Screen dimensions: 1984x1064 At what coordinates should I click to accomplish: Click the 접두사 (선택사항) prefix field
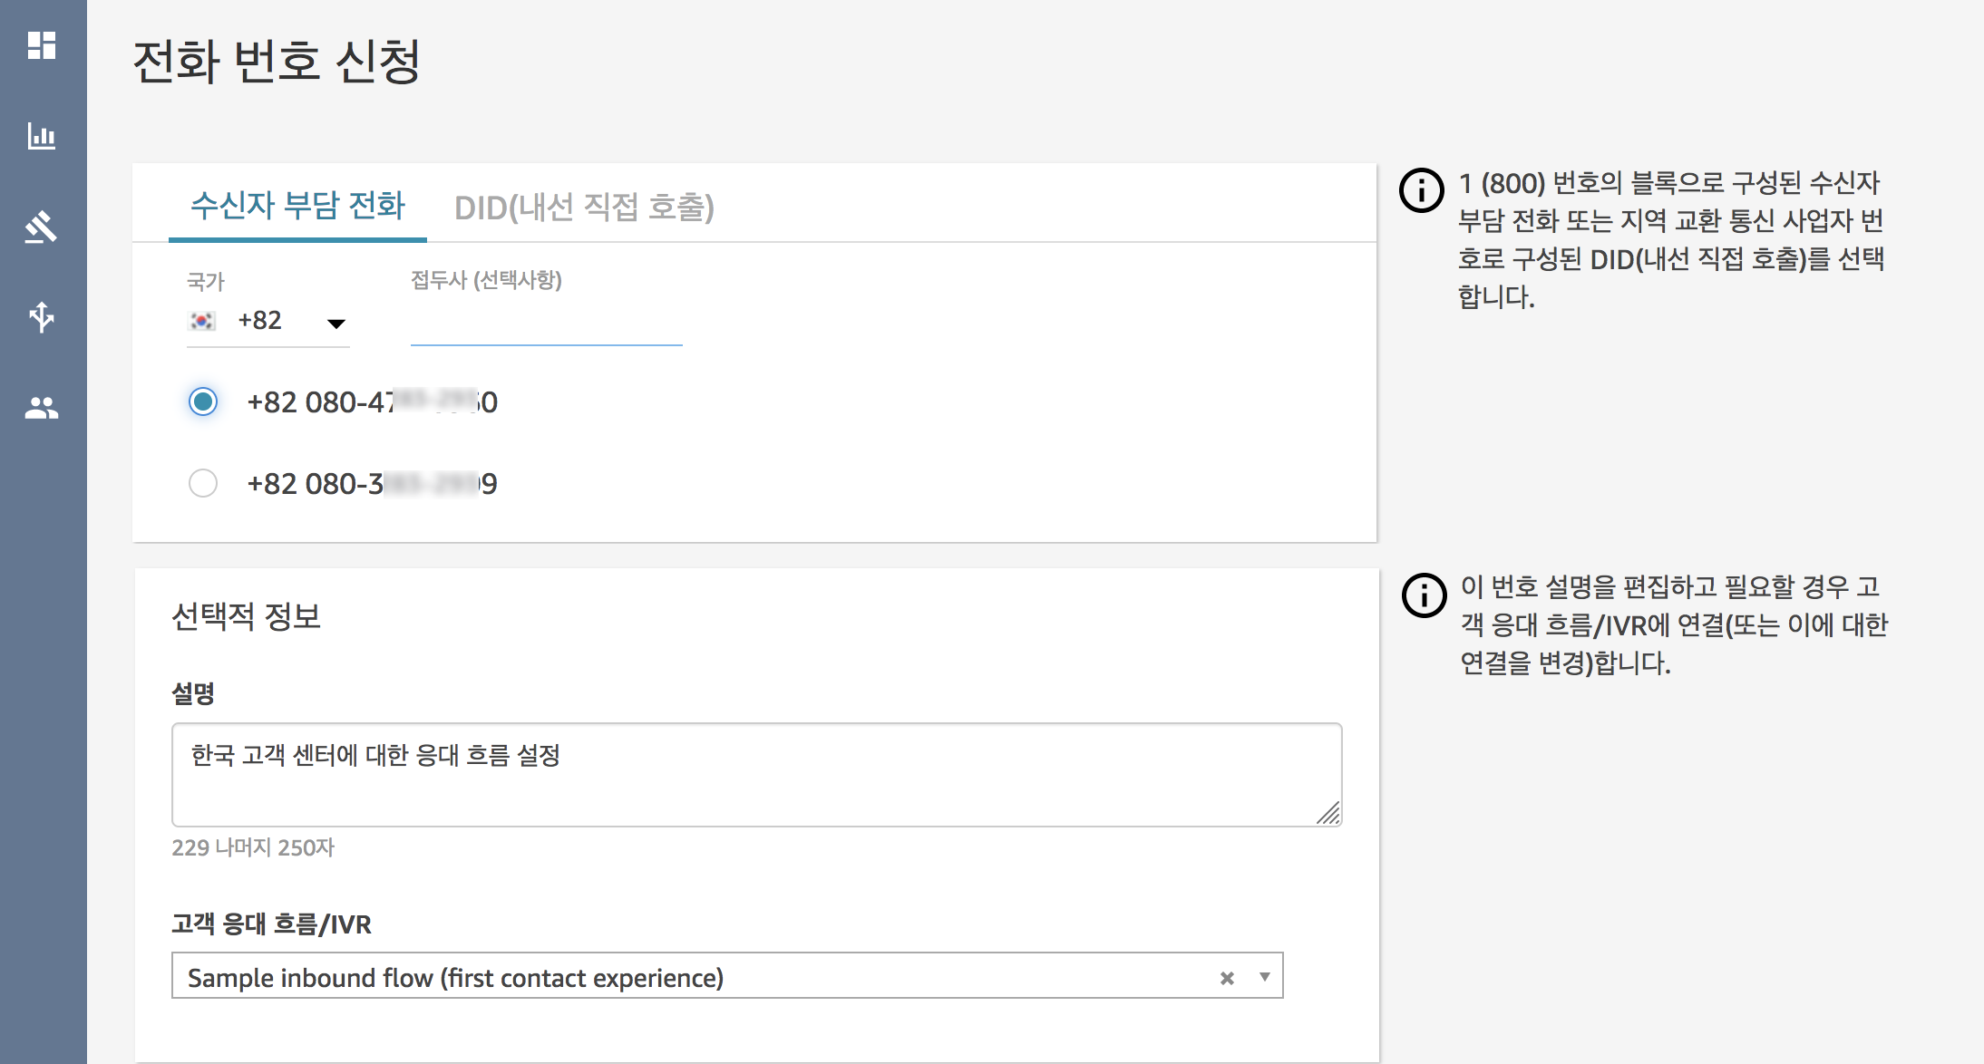546,324
